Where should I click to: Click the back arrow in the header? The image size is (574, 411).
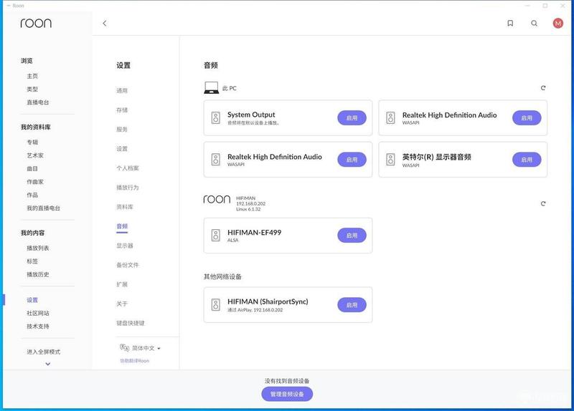[x=105, y=24]
